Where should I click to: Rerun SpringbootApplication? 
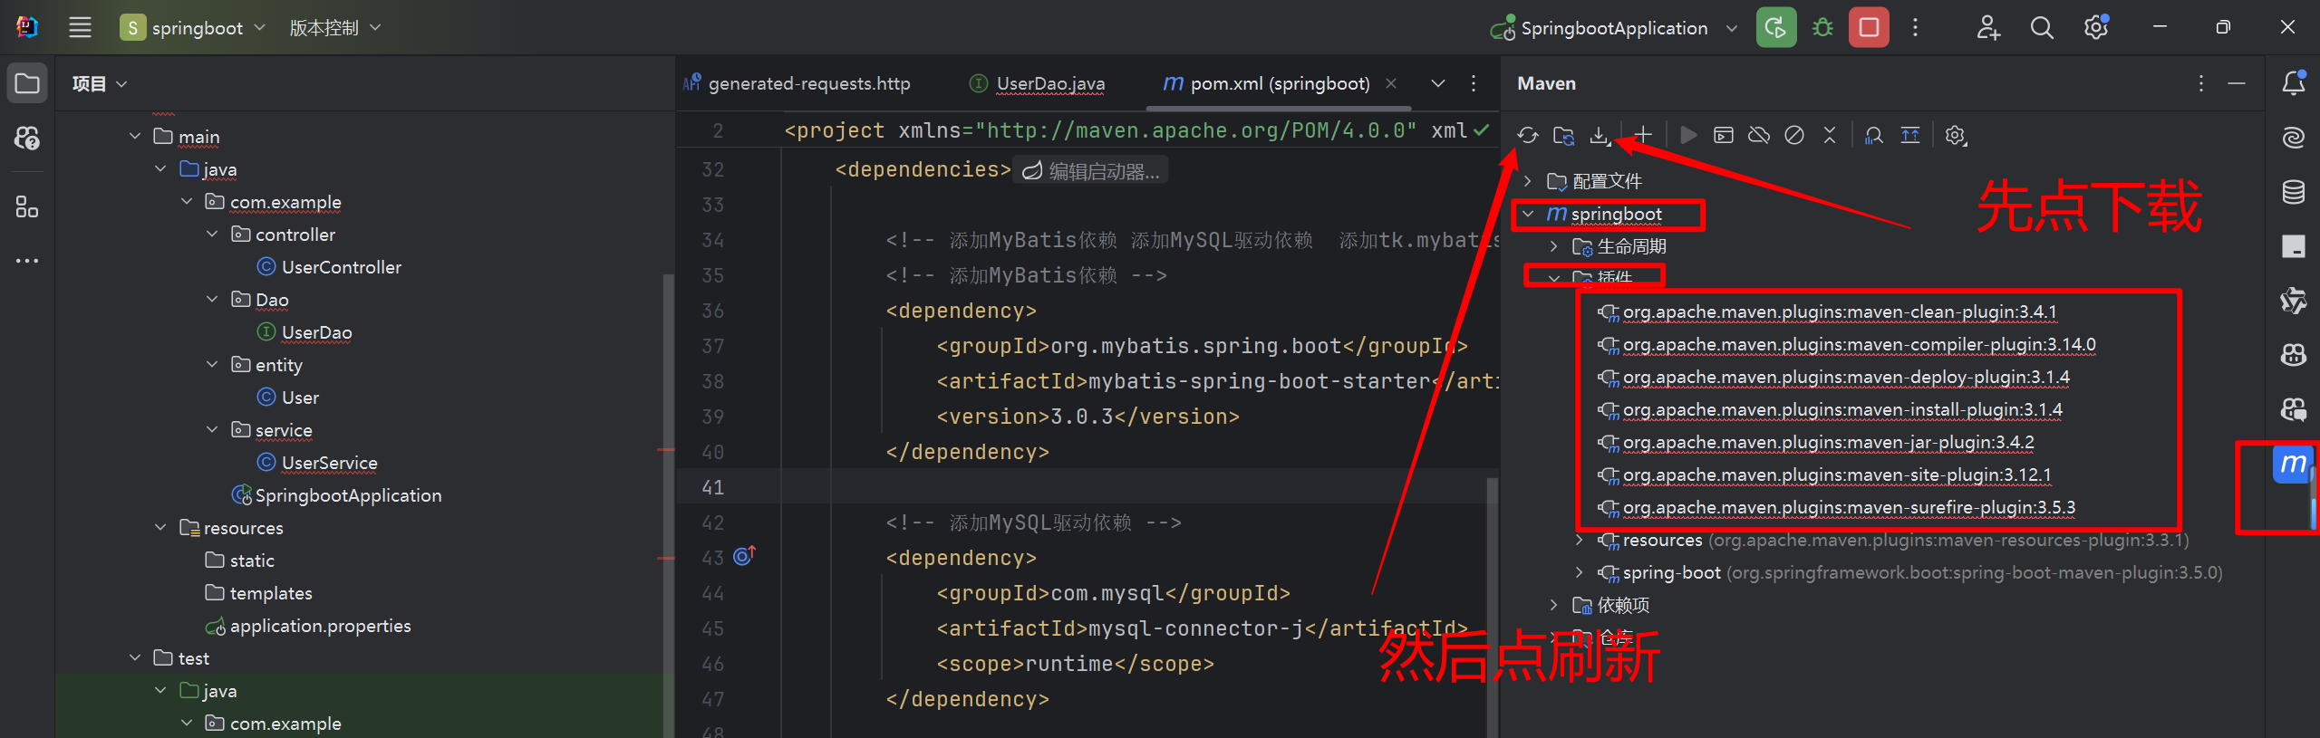click(x=1776, y=27)
